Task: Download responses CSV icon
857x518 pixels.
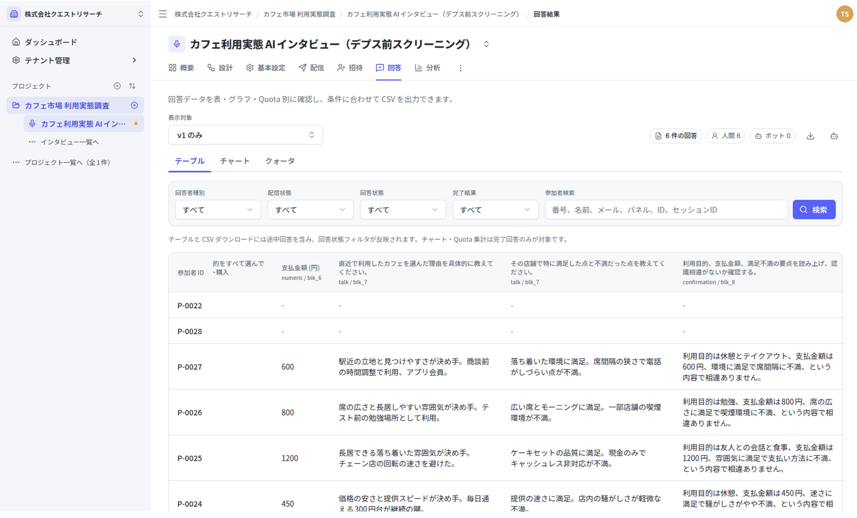Action: (x=811, y=136)
